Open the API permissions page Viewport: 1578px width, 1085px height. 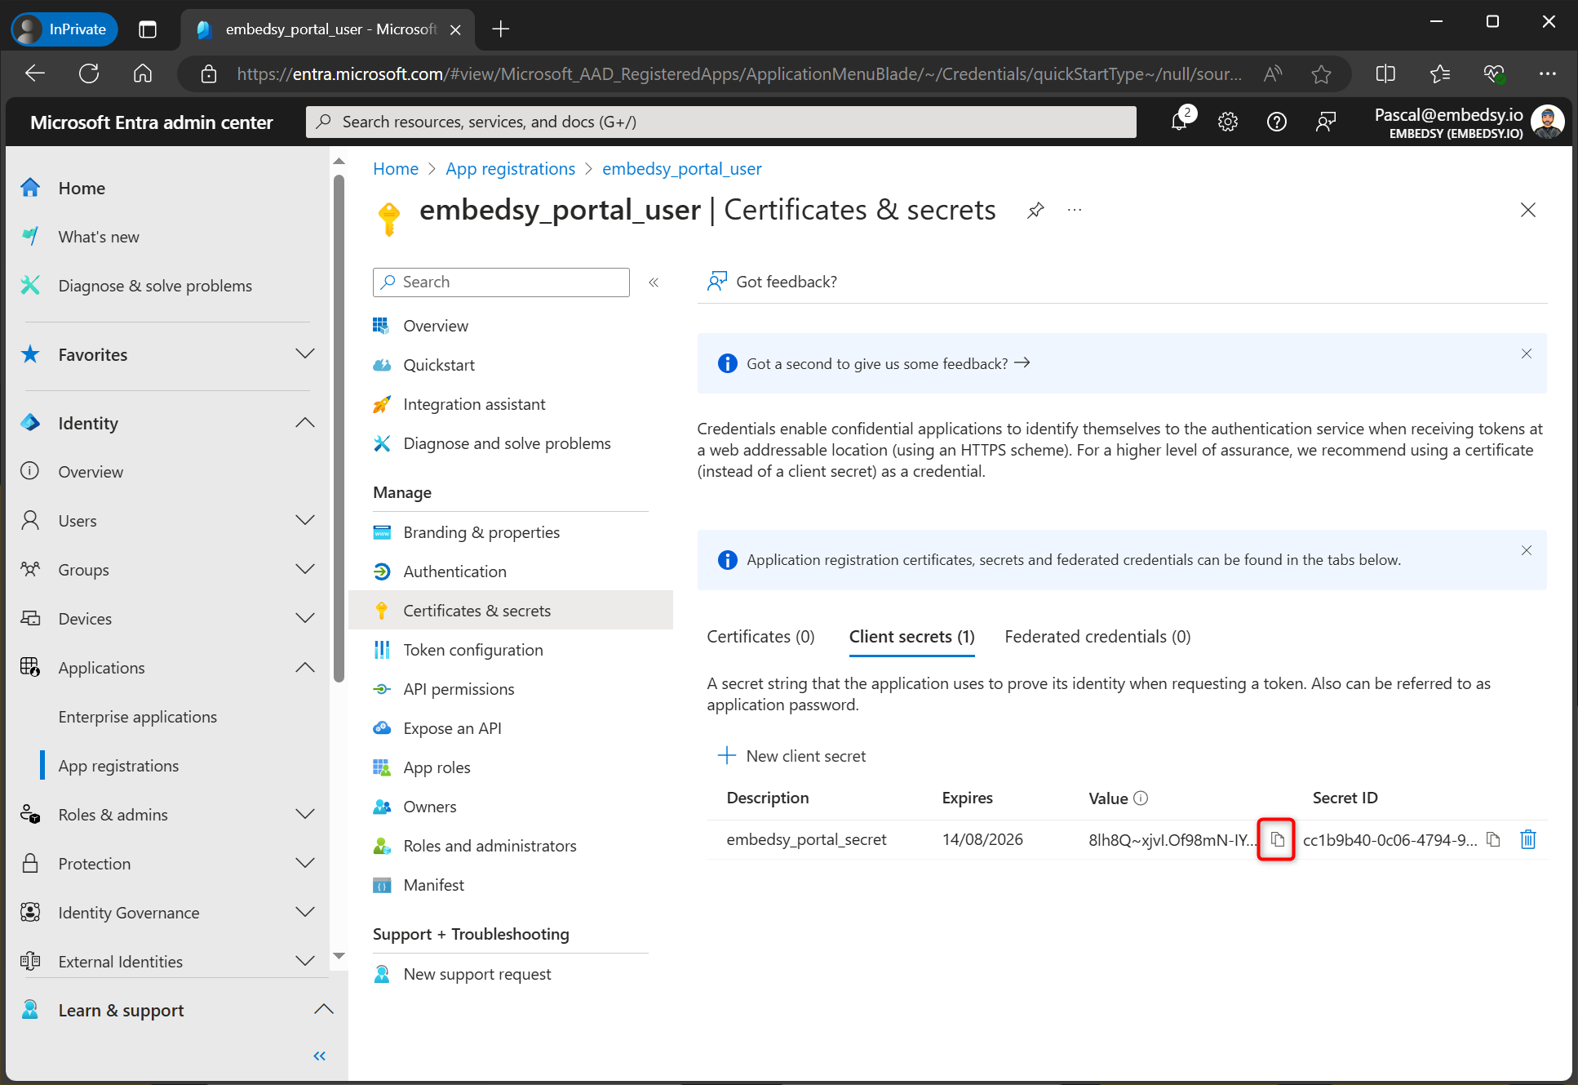click(459, 688)
